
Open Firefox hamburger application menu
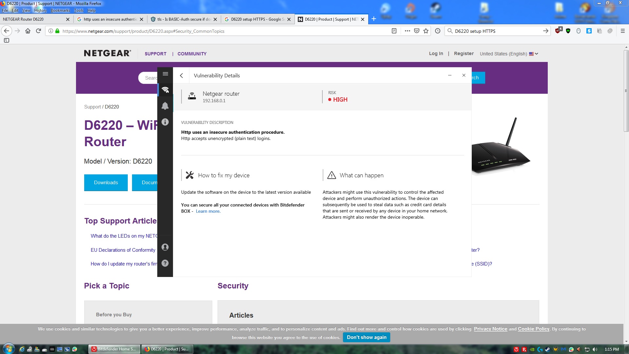pyautogui.click(x=623, y=31)
